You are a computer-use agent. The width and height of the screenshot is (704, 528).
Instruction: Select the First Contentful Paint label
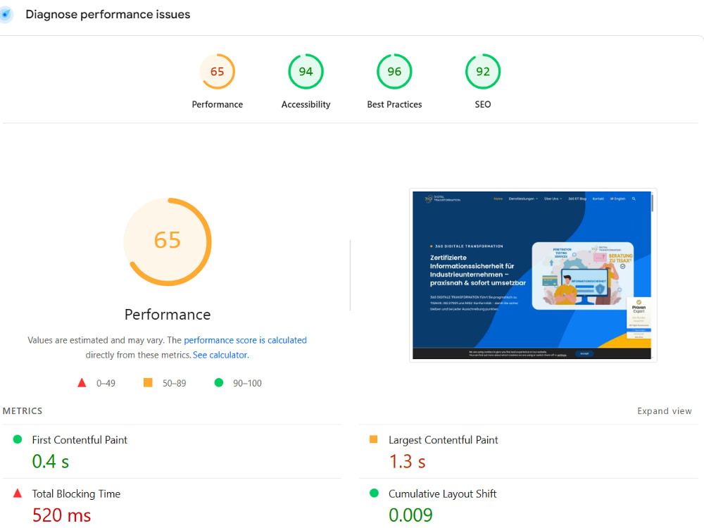[x=80, y=440]
